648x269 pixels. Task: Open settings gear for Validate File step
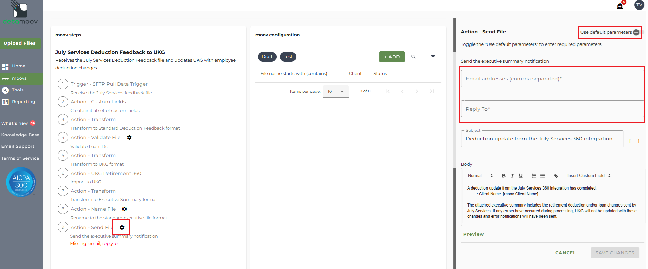click(x=129, y=137)
